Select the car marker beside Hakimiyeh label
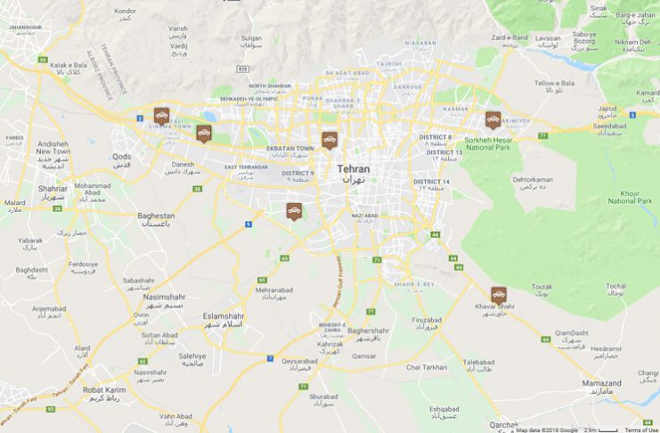The width and height of the screenshot is (660, 433). (493, 120)
